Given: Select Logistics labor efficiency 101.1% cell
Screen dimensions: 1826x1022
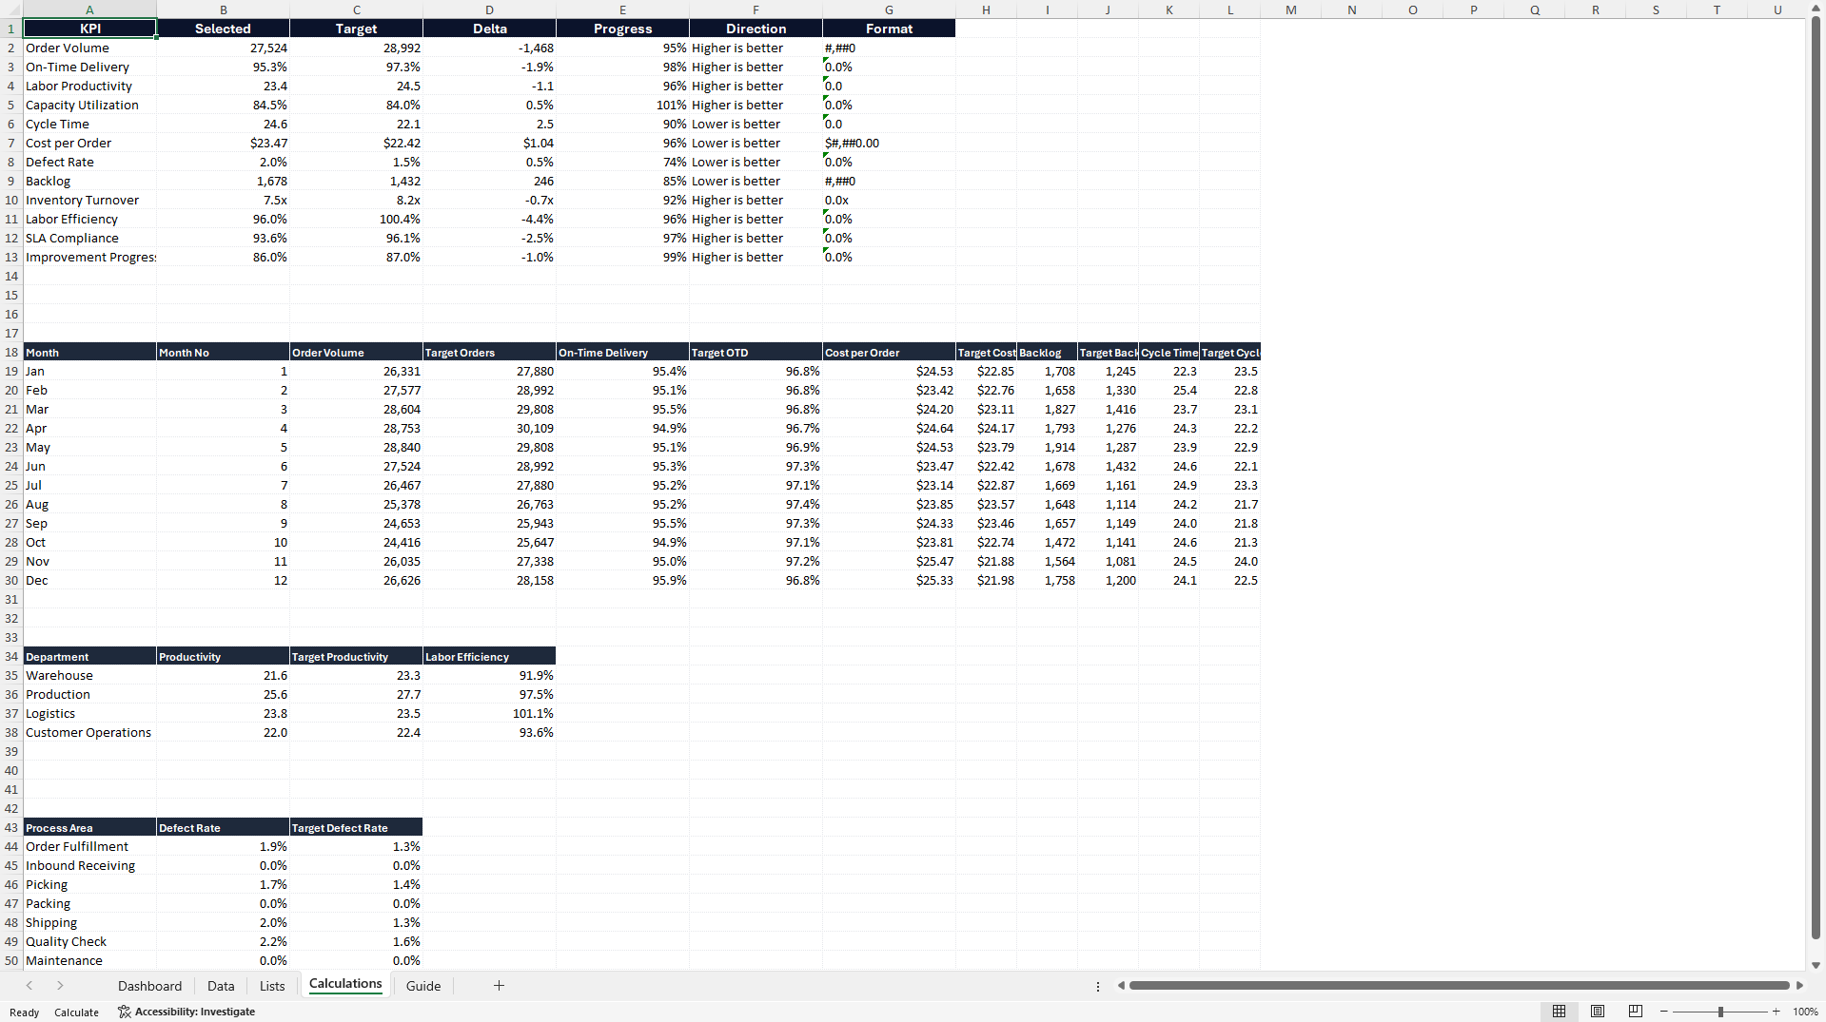Looking at the screenshot, I should 489,713.
